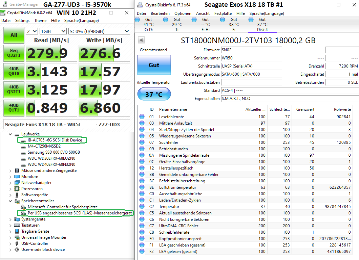
Task: Start the 4KiB Q32T1 benchmark
Action: 14,89
